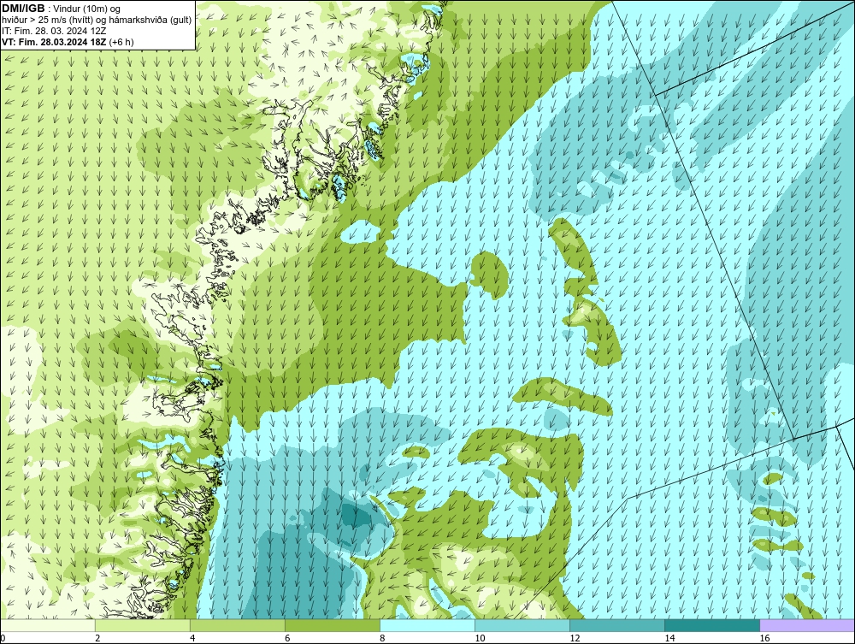Click the legend value label '14'

(669, 638)
